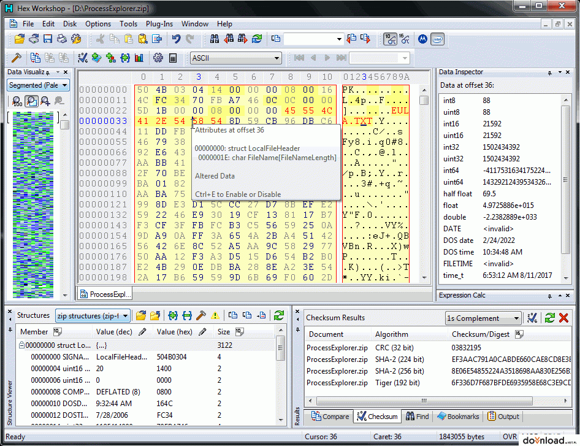580x446 pixels.
Task: Open the Plug-Ins menu
Action: pos(159,24)
